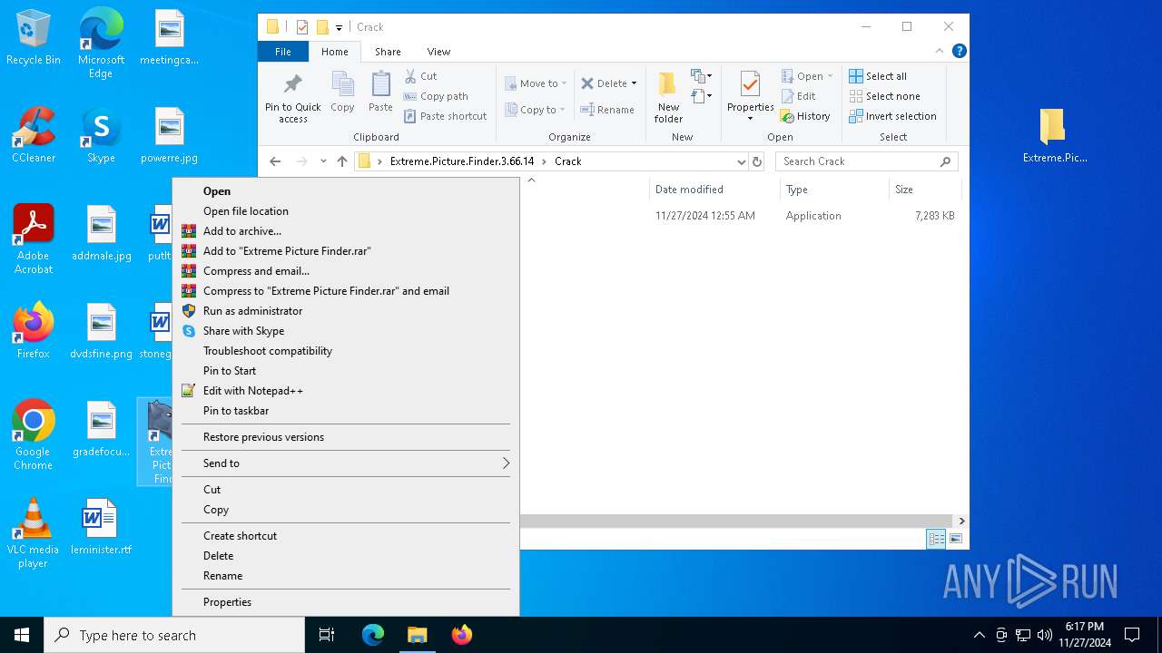Expand Send to submenu

point(346,463)
